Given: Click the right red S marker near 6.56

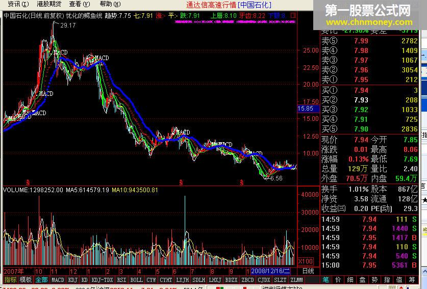Looking at the screenshot, I should [x=241, y=182].
